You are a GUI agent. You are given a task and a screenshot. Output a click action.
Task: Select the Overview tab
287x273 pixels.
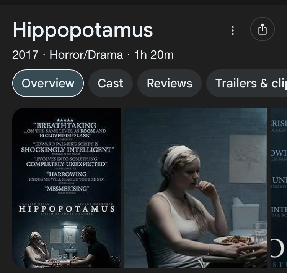[48, 83]
